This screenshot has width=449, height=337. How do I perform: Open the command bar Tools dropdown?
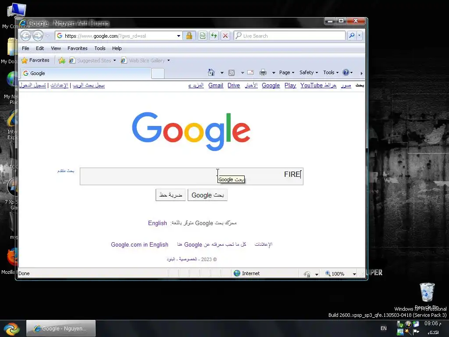point(331,72)
